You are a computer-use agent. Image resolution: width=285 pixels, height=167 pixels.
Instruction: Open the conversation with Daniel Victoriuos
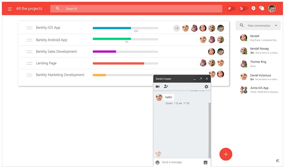click(x=259, y=77)
